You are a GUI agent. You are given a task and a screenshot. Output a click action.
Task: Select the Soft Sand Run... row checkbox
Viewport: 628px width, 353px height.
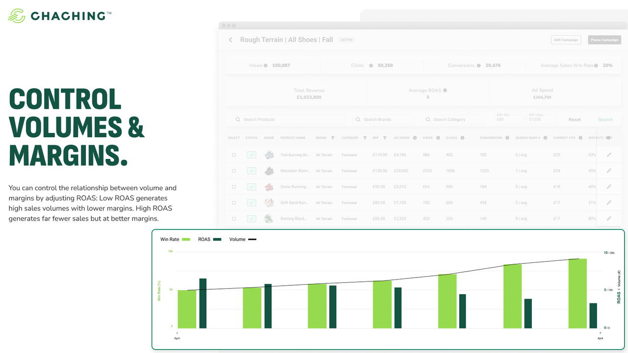click(234, 202)
